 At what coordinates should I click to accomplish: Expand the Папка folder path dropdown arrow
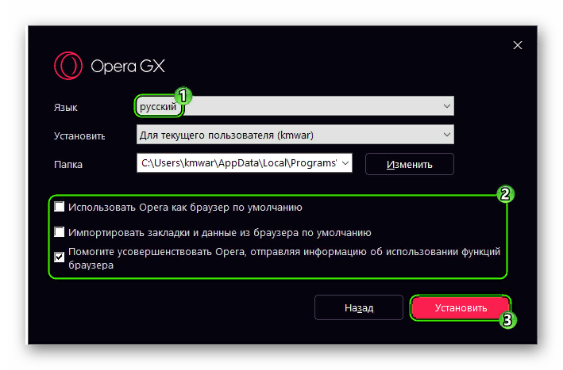[x=345, y=163]
